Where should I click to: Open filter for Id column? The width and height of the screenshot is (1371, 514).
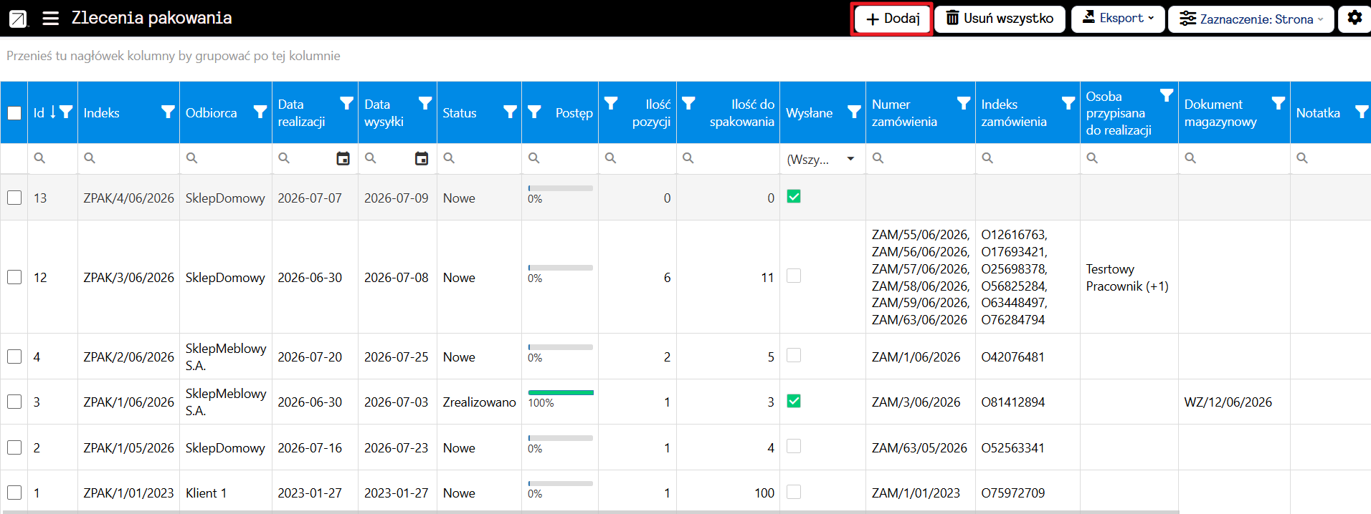[66, 112]
